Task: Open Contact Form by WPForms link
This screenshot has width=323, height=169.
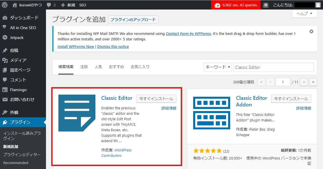Action: 189,33
